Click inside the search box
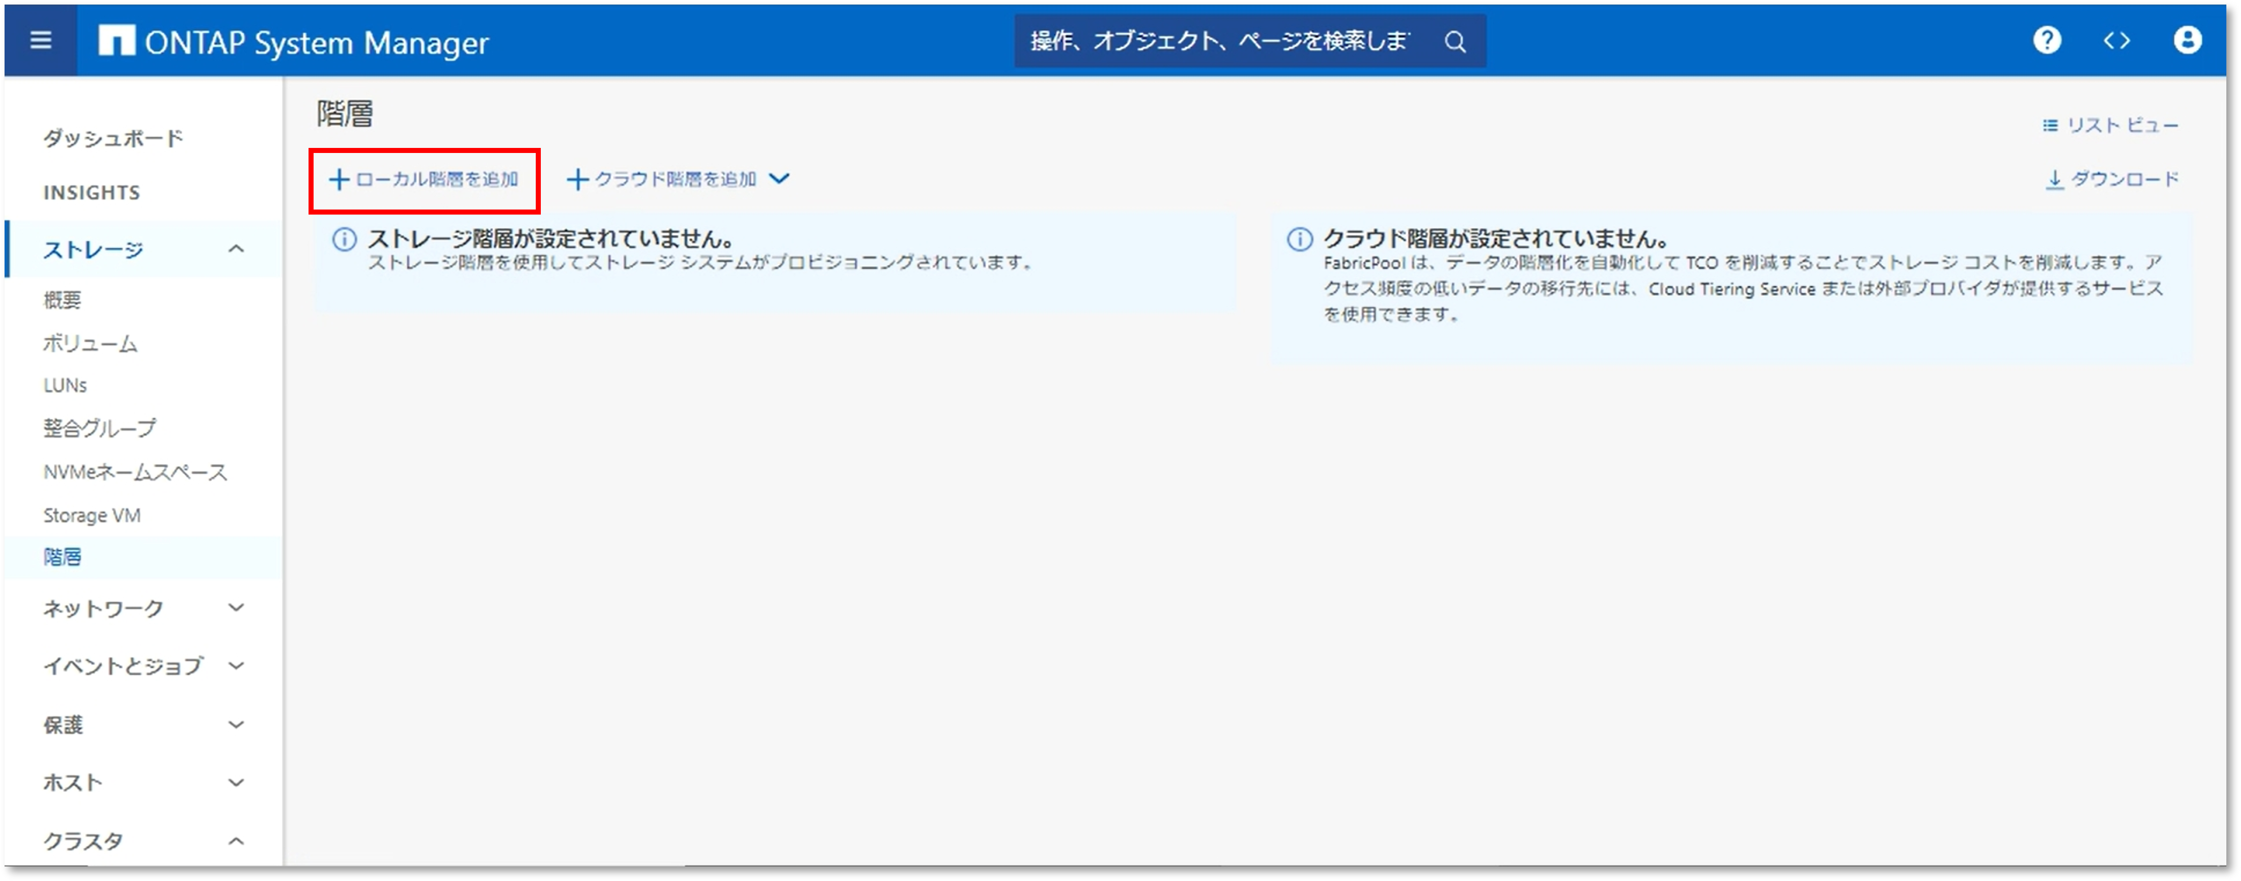This screenshot has height=881, width=2241. (x=1249, y=41)
